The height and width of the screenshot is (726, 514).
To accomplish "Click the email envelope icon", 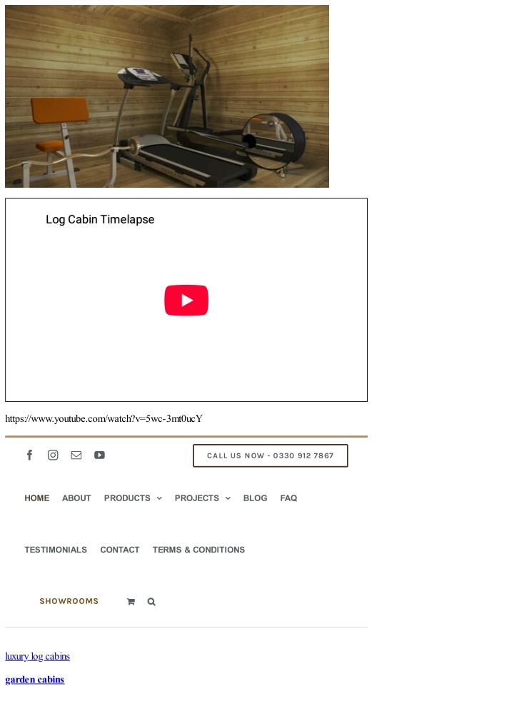I will click(x=76, y=455).
